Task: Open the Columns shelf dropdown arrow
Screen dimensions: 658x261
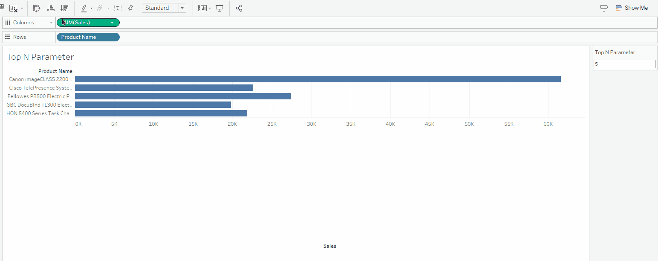Action: coord(51,23)
